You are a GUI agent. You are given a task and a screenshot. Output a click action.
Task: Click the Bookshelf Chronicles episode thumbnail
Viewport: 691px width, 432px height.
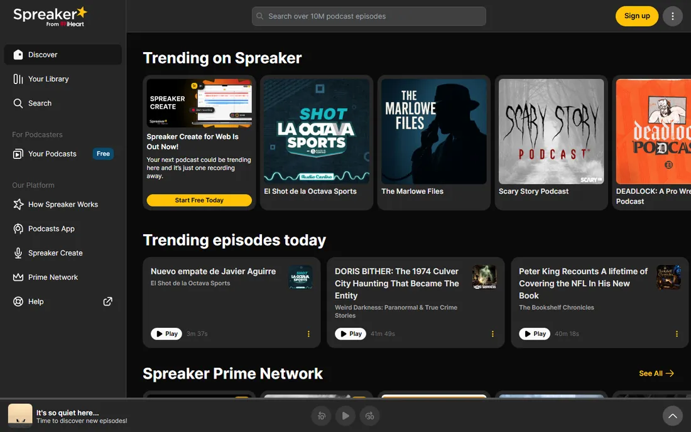668,277
